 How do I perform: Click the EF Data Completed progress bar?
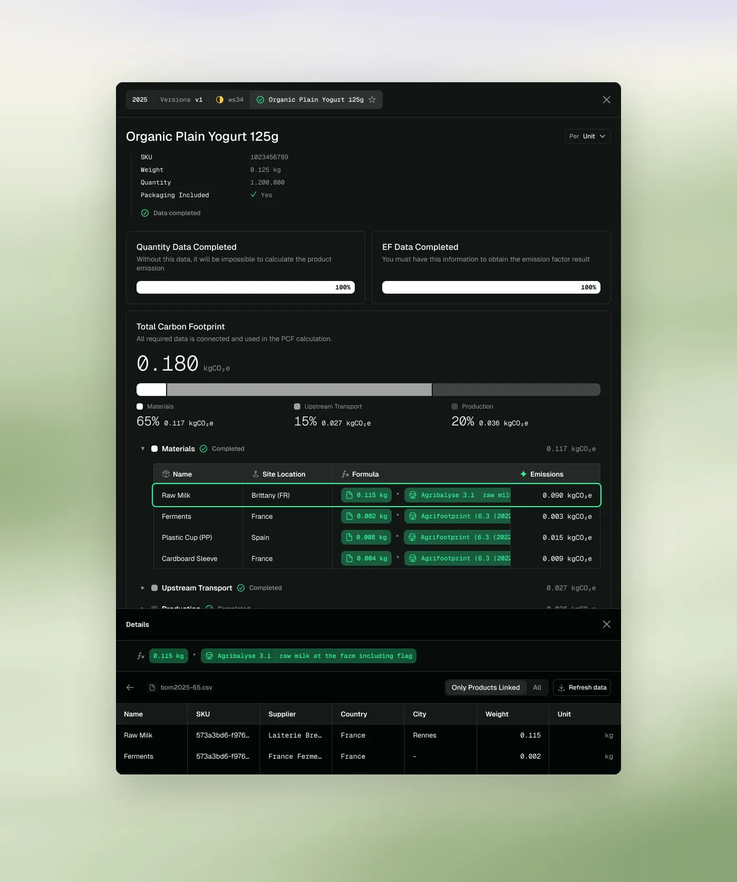491,287
